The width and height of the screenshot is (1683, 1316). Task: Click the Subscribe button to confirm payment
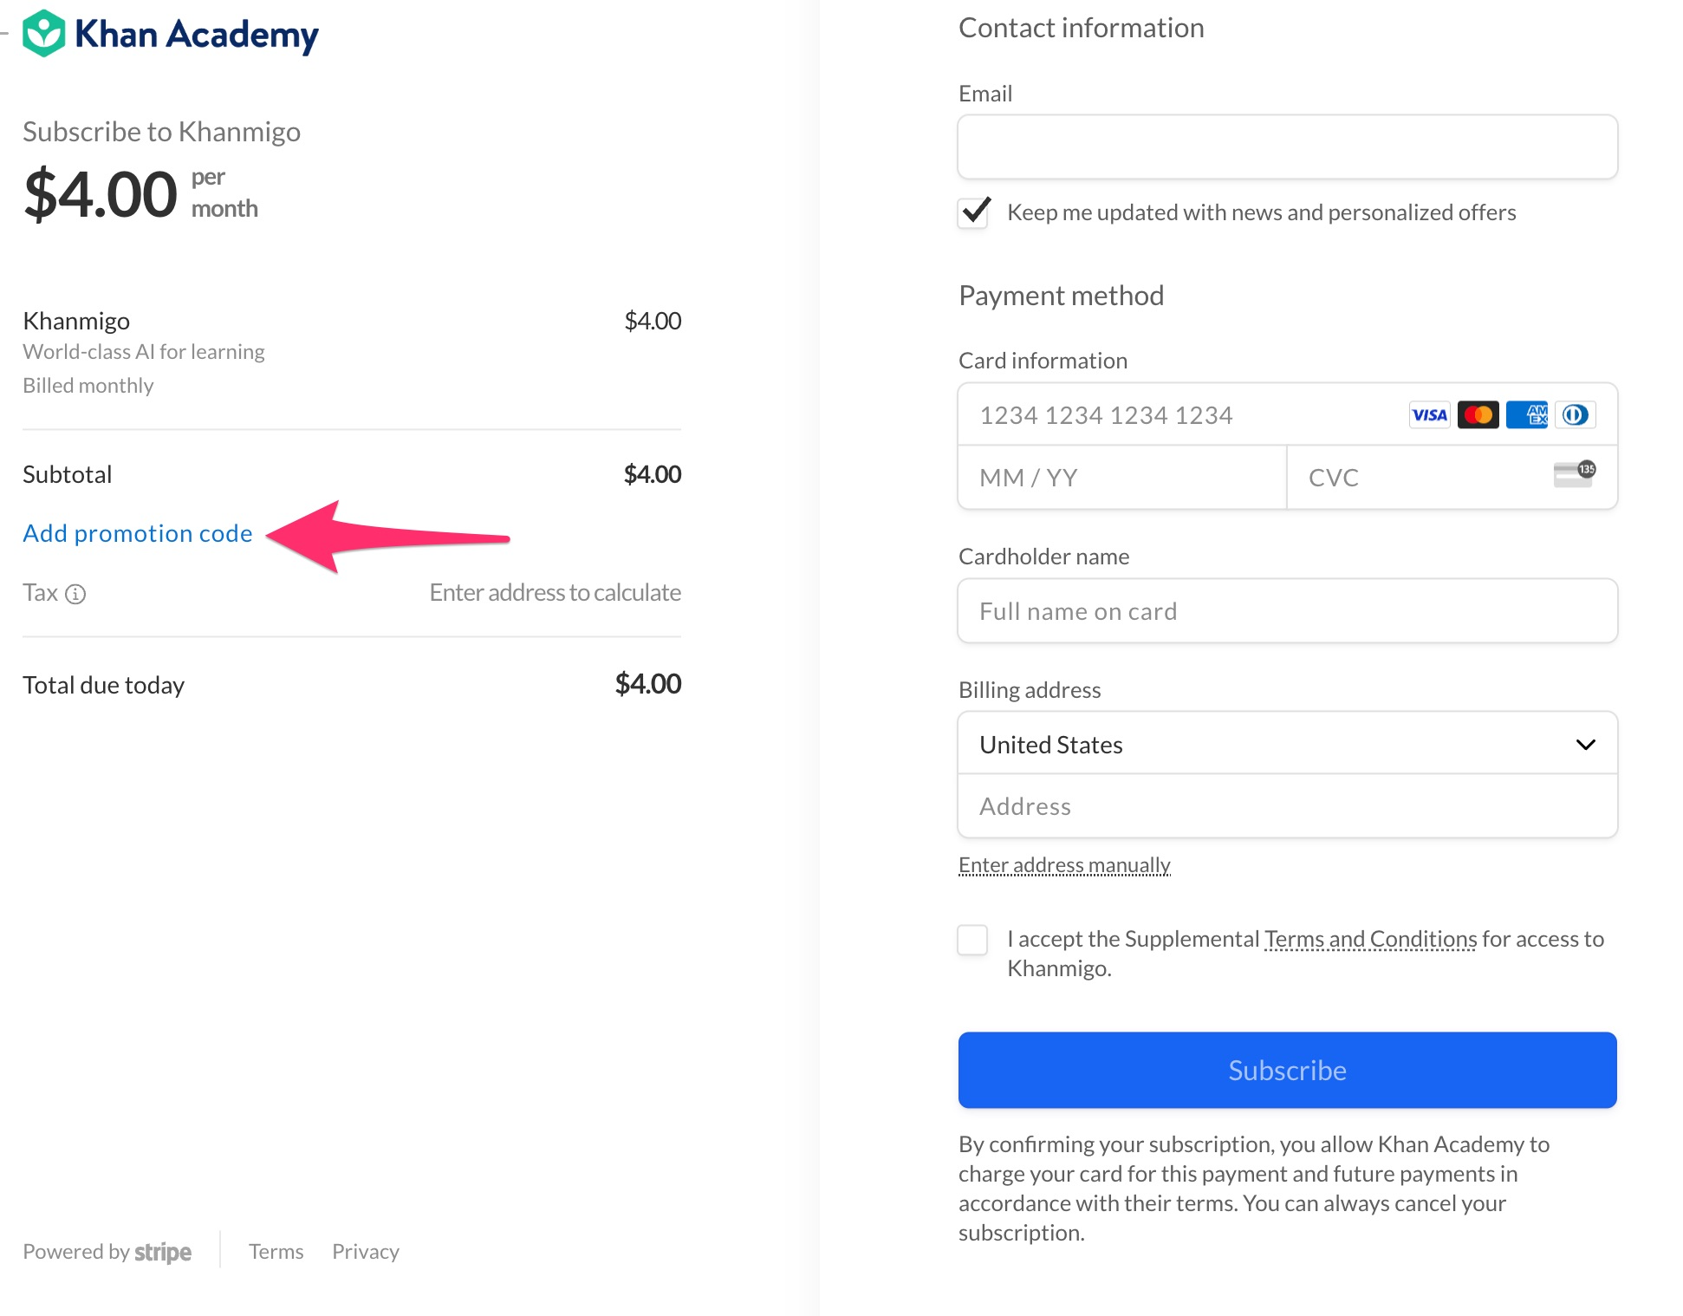click(1287, 1069)
